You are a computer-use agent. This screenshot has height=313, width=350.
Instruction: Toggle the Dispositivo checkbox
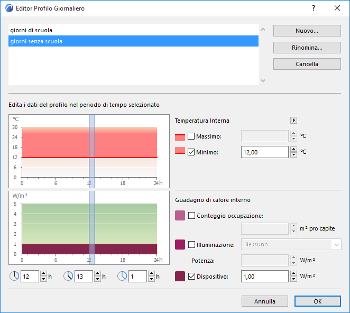tap(191, 276)
